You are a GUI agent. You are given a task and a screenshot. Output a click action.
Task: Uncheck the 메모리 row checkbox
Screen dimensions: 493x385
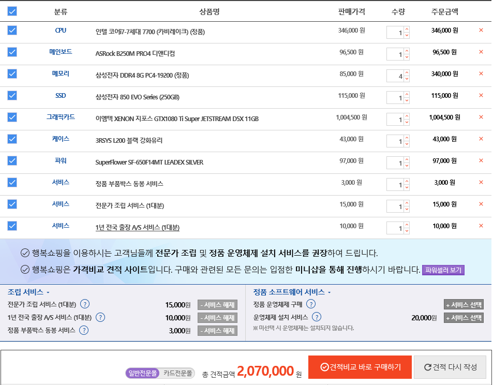12,73
